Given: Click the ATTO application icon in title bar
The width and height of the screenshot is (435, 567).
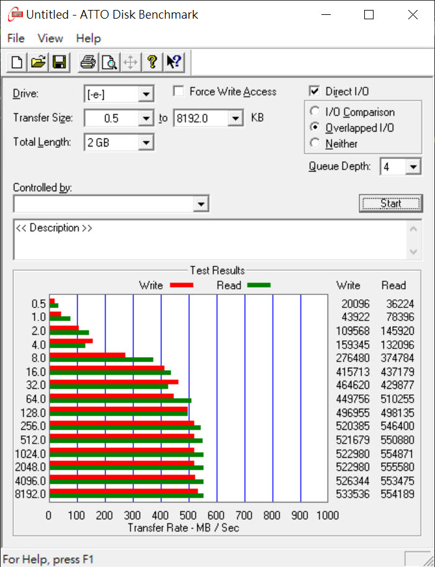Looking at the screenshot, I should (x=16, y=14).
